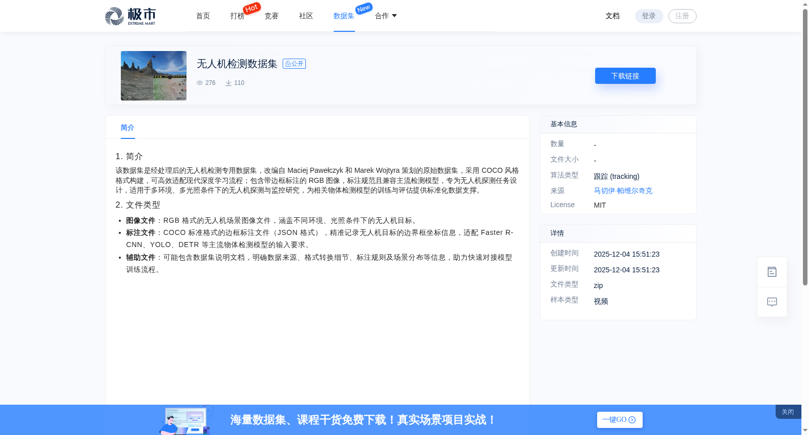The width and height of the screenshot is (809, 435).
Task: Click the 极市 Extreme Mart logo
Action: pyautogui.click(x=130, y=16)
